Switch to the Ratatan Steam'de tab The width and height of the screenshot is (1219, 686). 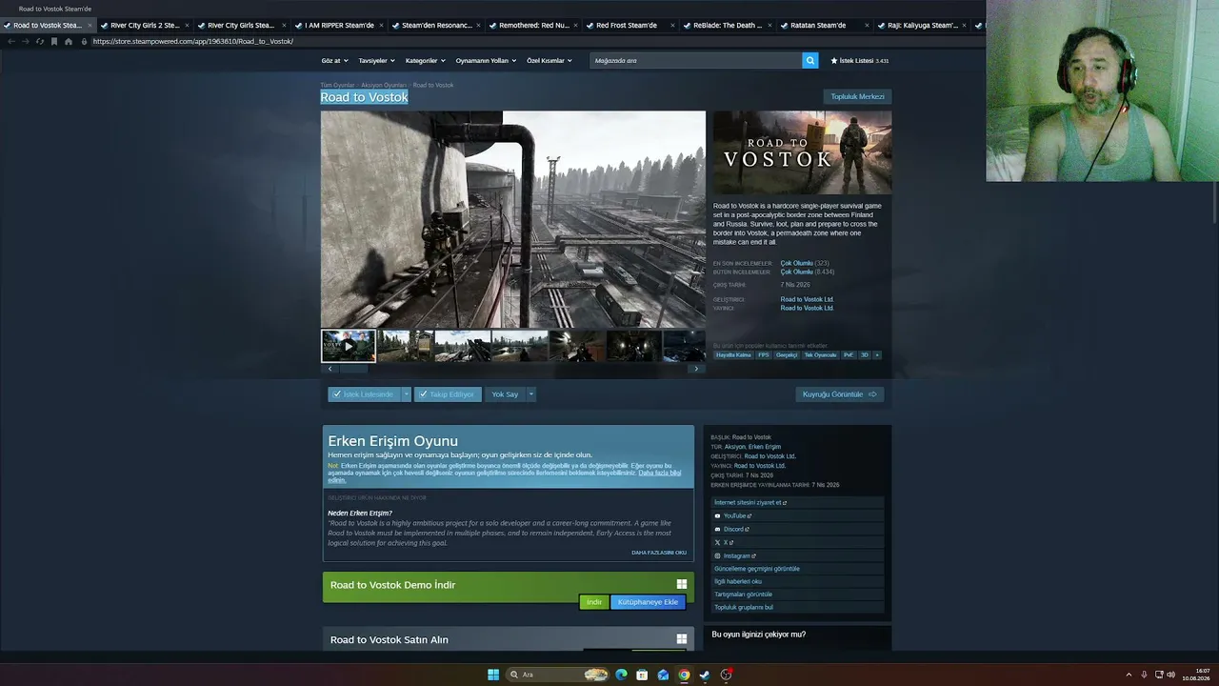pyautogui.click(x=825, y=26)
